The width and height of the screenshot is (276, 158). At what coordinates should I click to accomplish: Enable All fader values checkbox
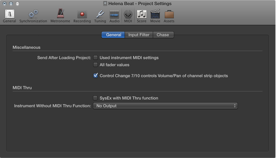point(95,65)
